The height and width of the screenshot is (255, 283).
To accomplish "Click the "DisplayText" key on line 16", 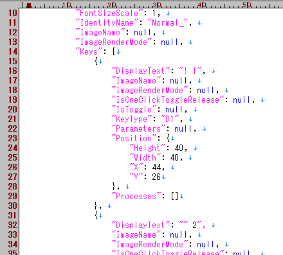I will (x=141, y=71).
